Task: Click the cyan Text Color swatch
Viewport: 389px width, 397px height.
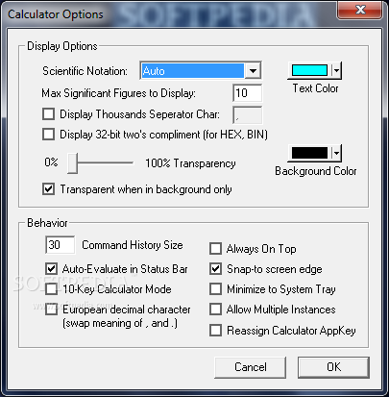Action: [309, 70]
